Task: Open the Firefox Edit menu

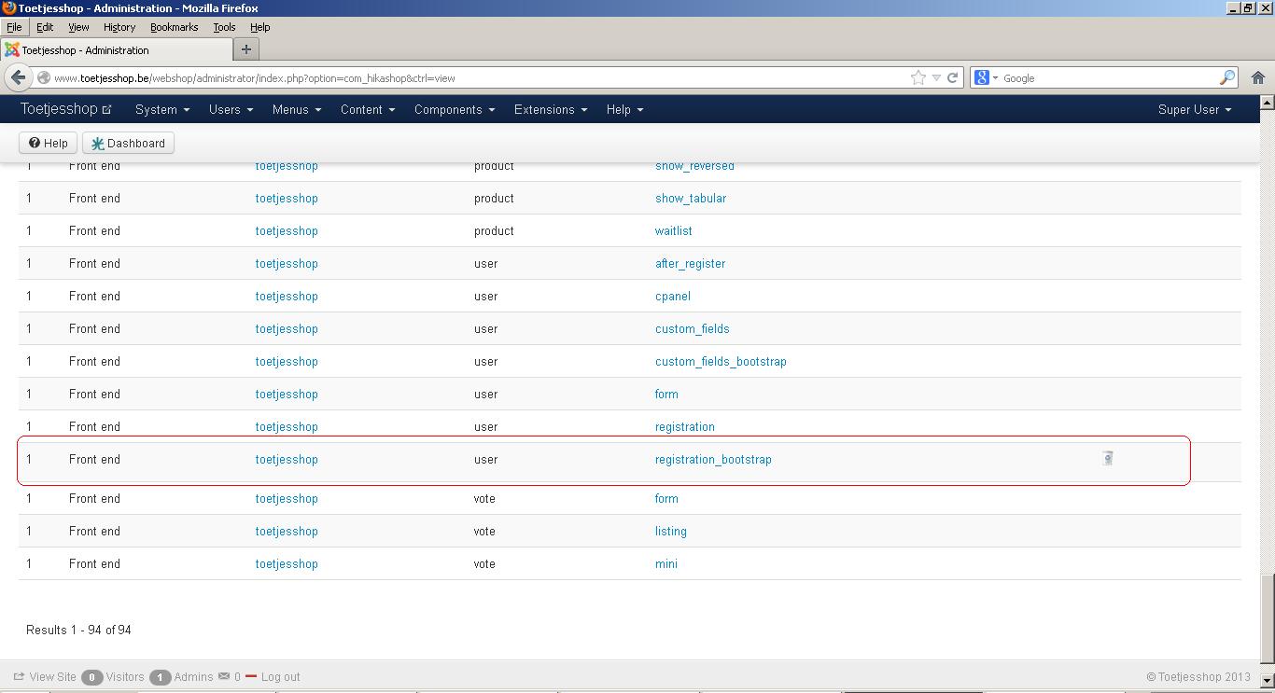Action: [45, 27]
